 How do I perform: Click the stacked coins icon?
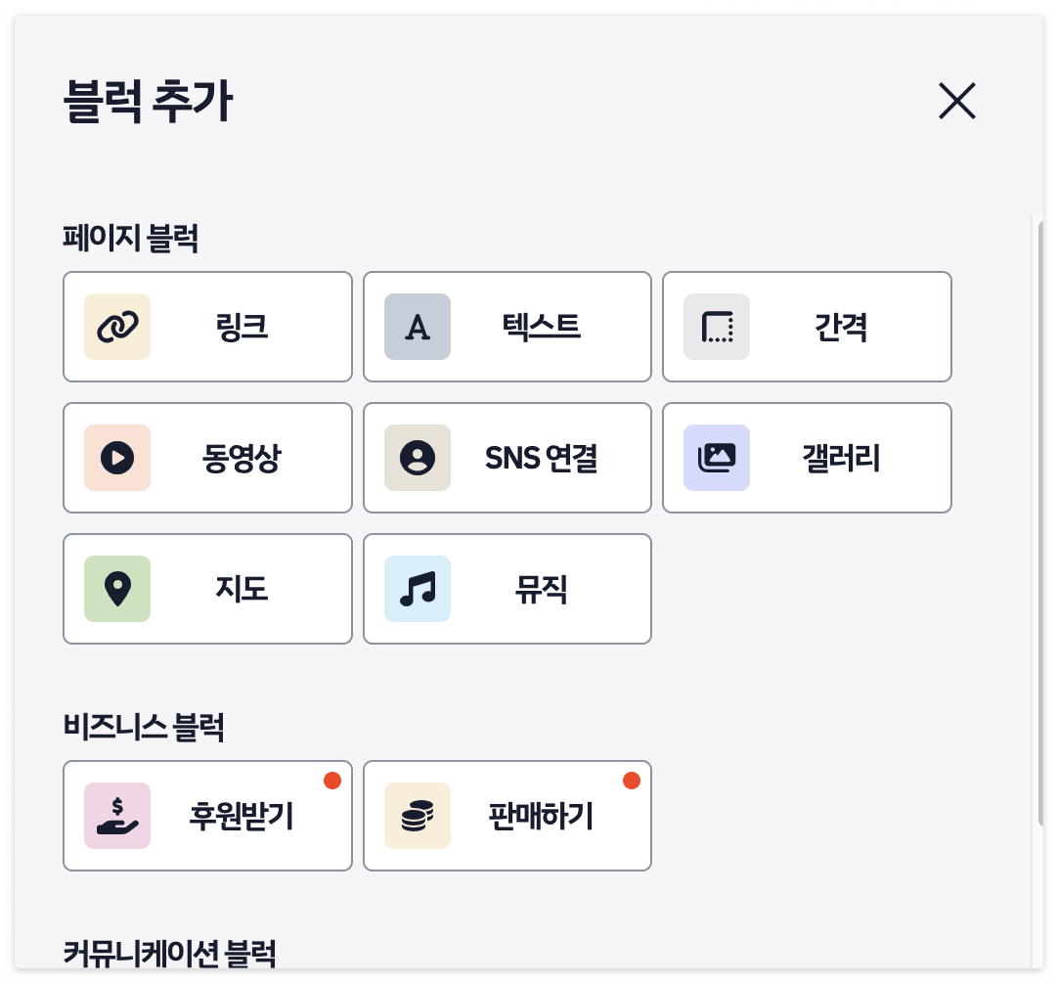coord(418,816)
